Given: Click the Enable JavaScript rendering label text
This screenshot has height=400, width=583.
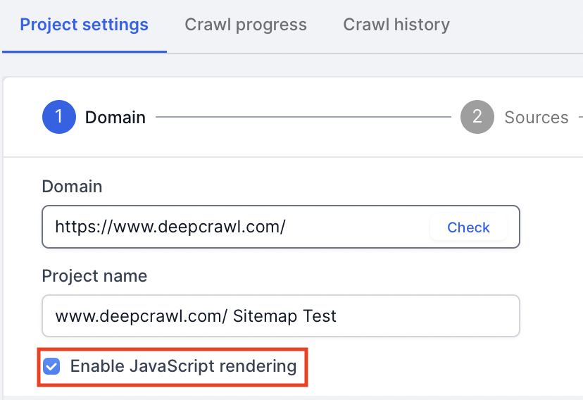Looking at the screenshot, I should click(x=183, y=366).
